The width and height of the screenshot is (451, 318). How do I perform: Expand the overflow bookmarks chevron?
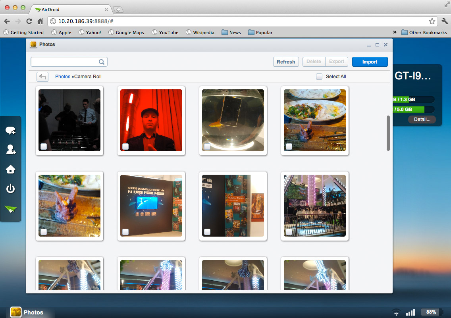[x=395, y=32]
